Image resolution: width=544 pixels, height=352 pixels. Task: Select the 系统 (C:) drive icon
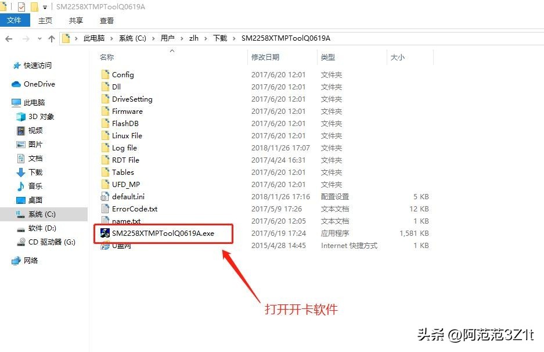(x=19, y=214)
